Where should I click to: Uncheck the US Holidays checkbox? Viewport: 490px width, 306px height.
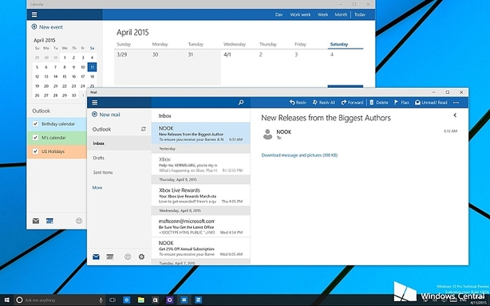(x=35, y=151)
